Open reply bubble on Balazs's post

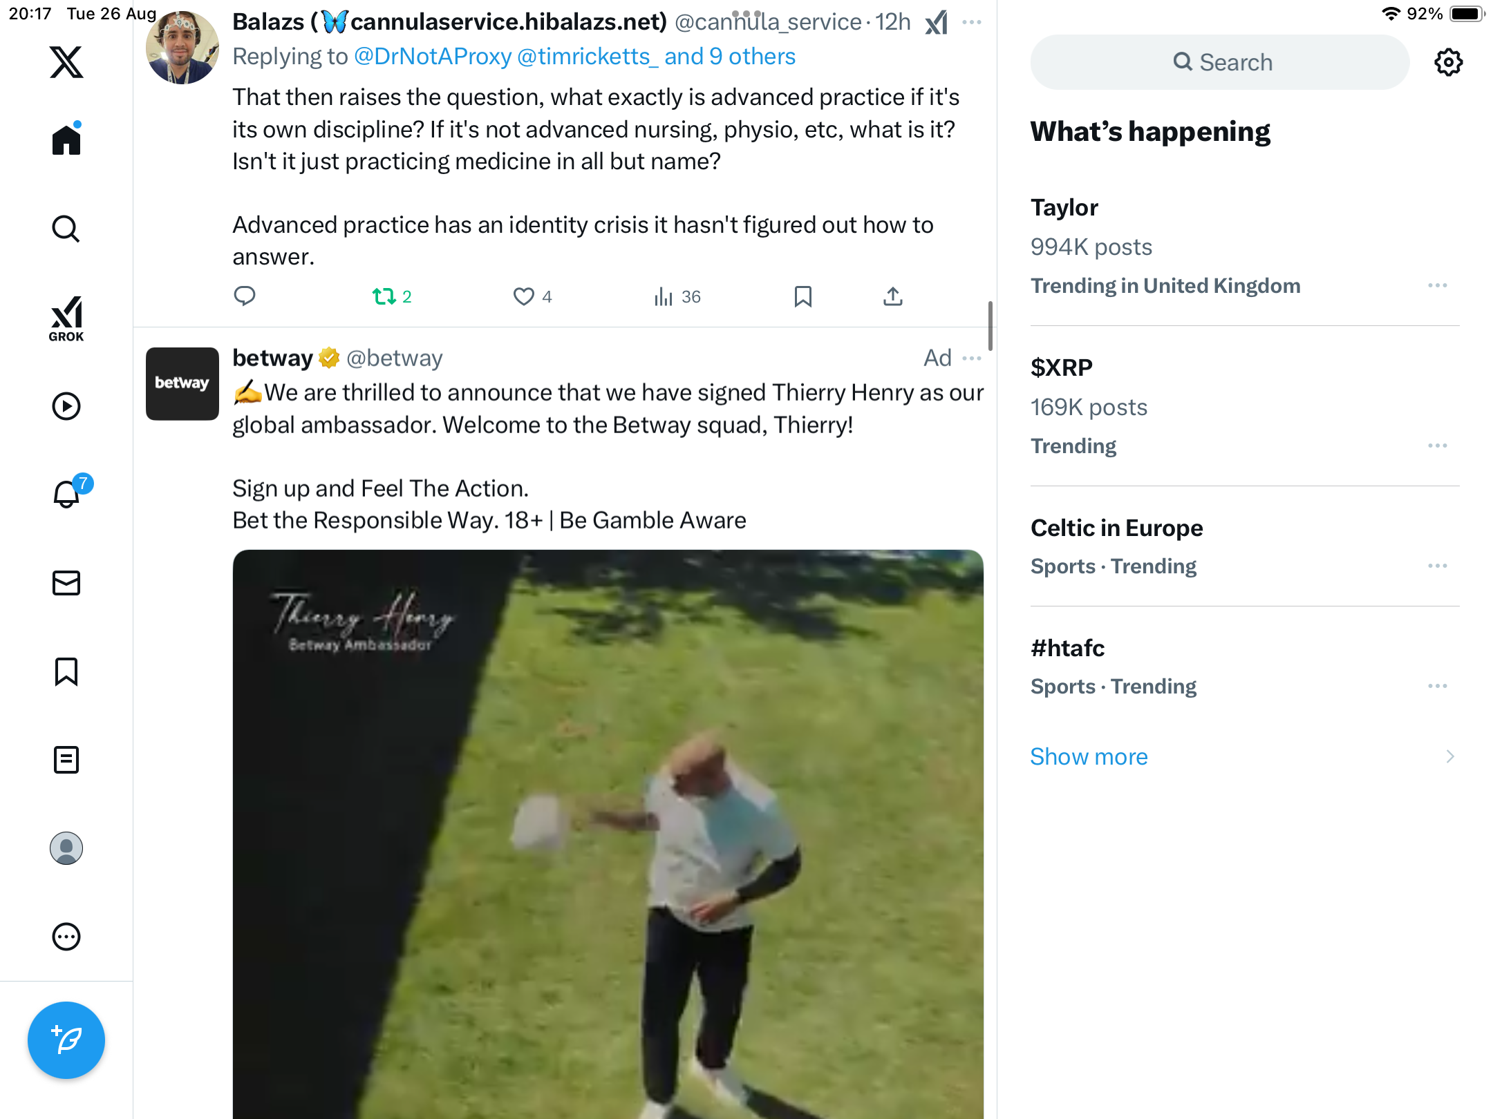click(x=245, y=296)
